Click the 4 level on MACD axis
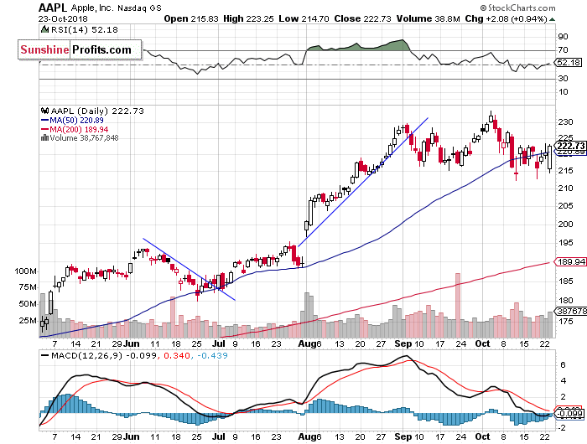Image resolution: width=587 pixels, height=444 pixels. (x=563, y=381)
